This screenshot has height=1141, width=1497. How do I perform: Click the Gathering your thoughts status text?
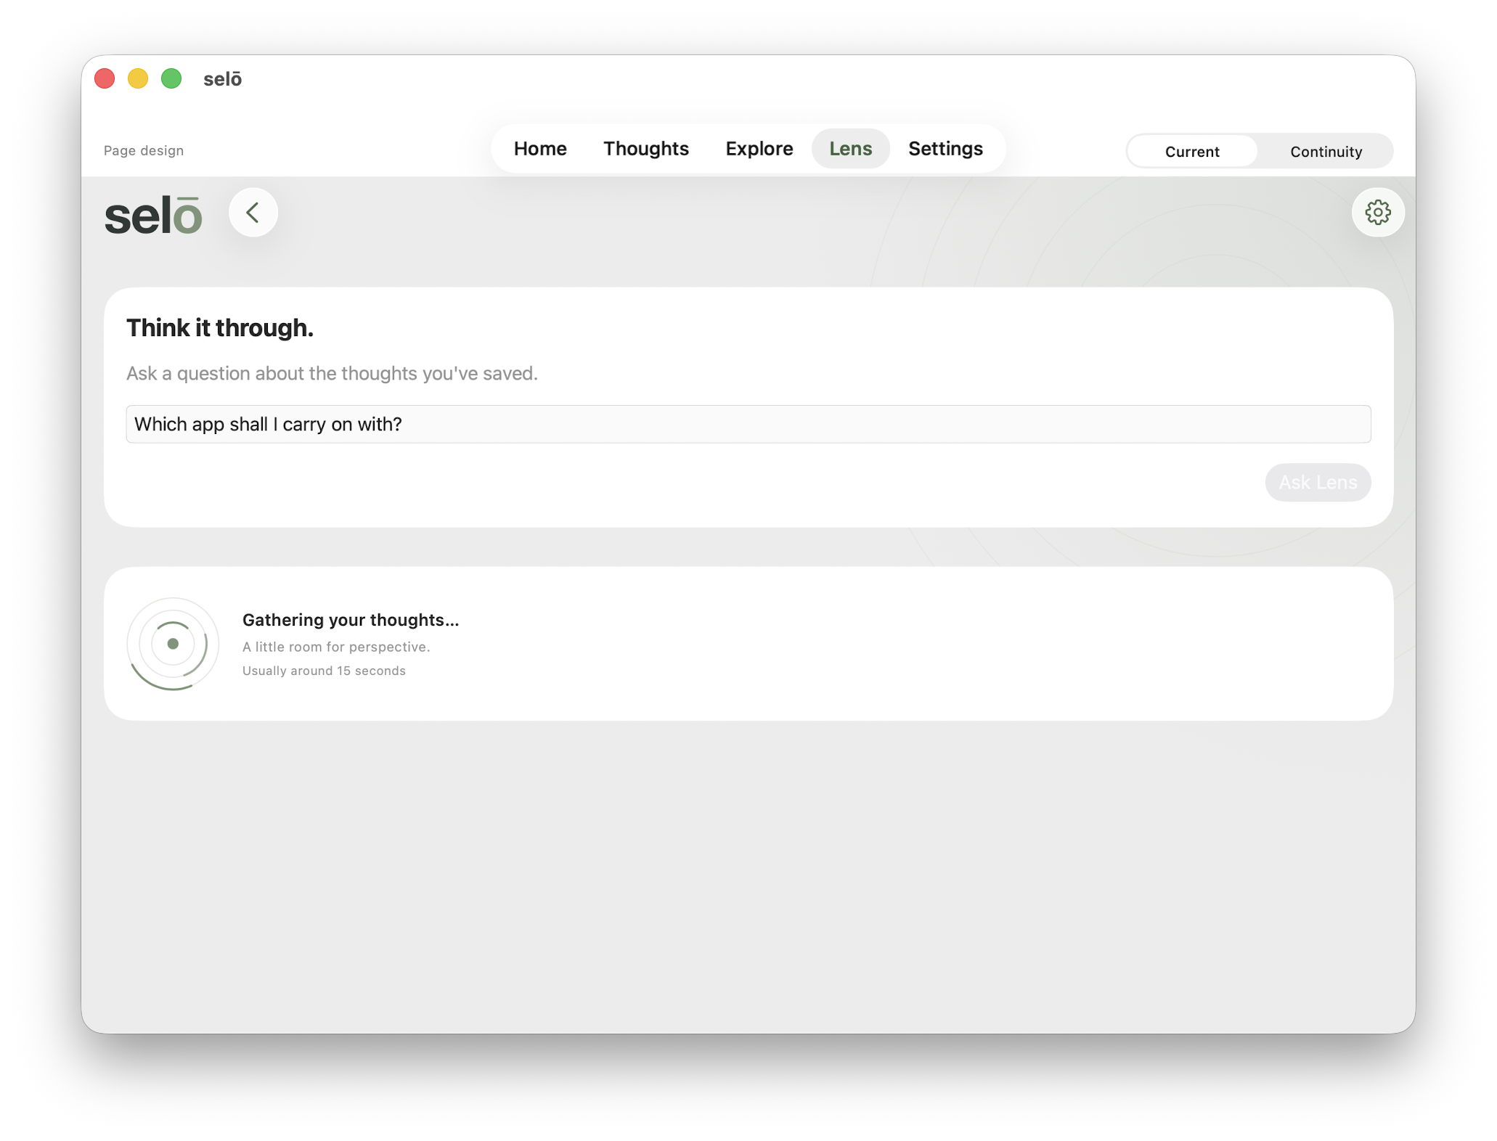(351, 620)
